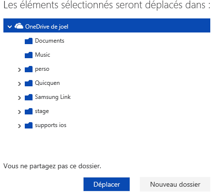
Task: Click the stage folder icon
Action: 29,112
